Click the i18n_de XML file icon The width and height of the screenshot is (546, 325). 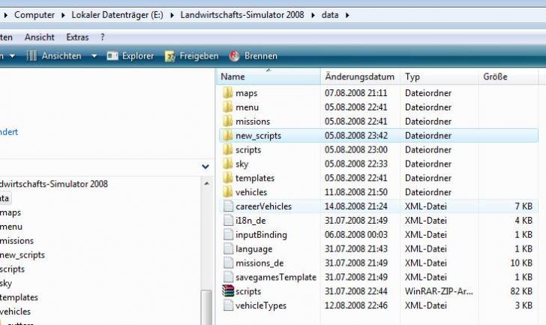(228, 221)
